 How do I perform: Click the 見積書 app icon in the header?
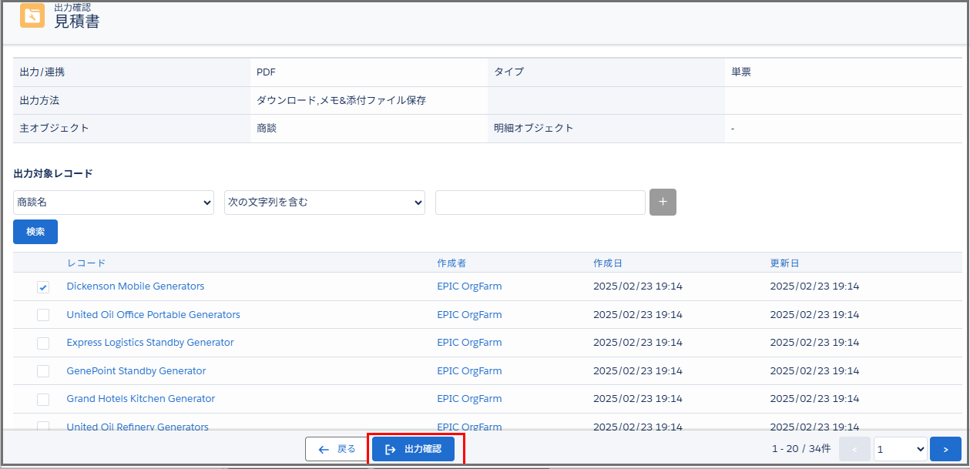[x=32, y=15]
